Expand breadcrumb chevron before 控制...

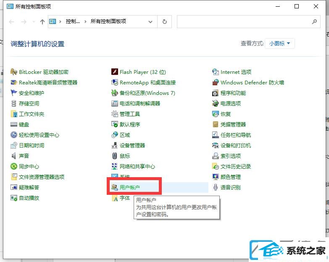pos(60,21)
